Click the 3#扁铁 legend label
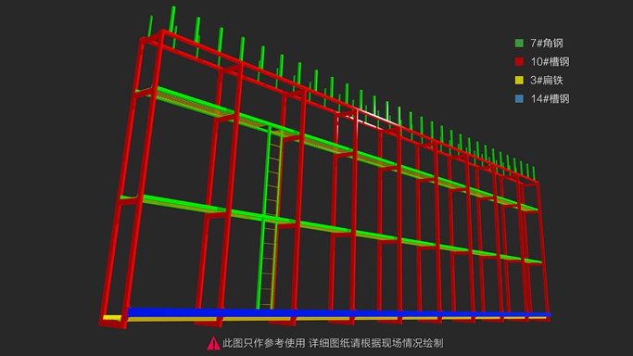The height and width of the screenshot is (356, 633). coord(547,80)
